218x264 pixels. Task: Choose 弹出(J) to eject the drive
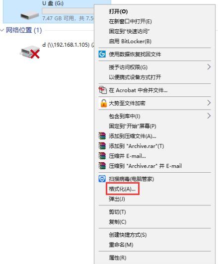tap(117, 199)
